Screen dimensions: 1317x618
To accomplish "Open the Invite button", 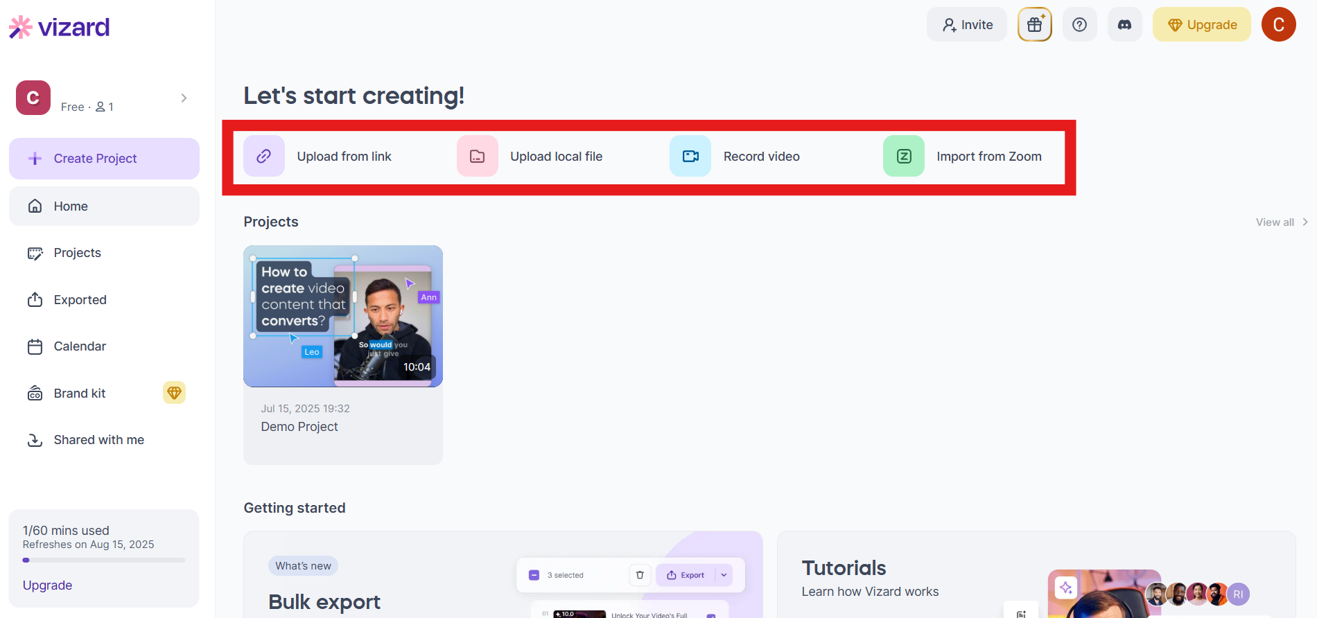I will 967,25.
